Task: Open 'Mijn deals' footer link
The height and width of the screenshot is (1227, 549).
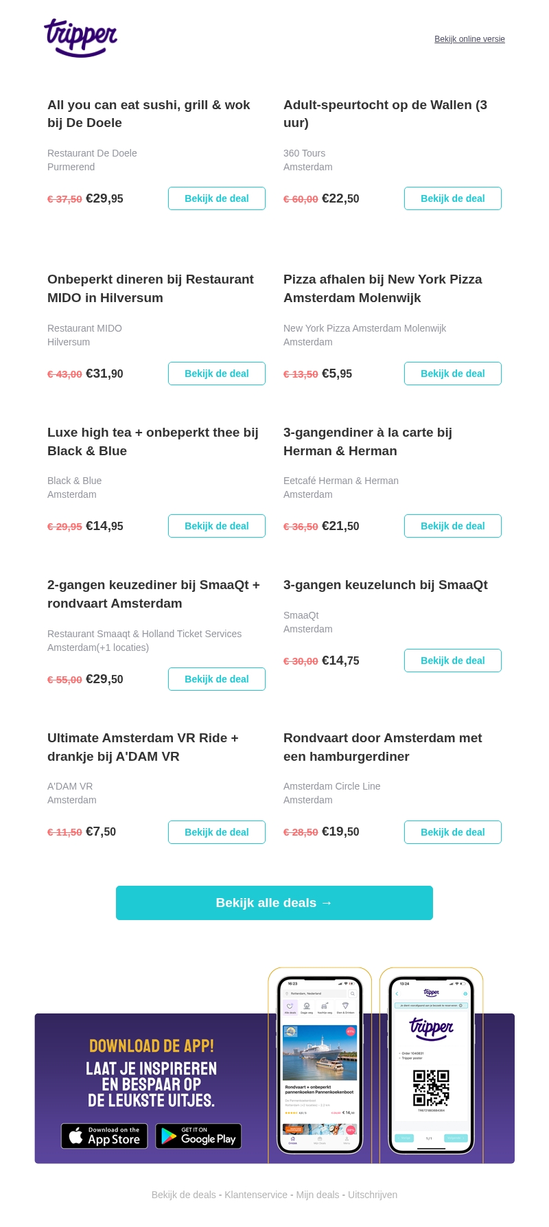Action: [x=318, y=1195]
